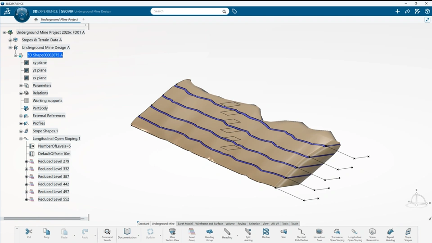Add a new tab with plus
432x243 pixels.
(x=84, y=19)
